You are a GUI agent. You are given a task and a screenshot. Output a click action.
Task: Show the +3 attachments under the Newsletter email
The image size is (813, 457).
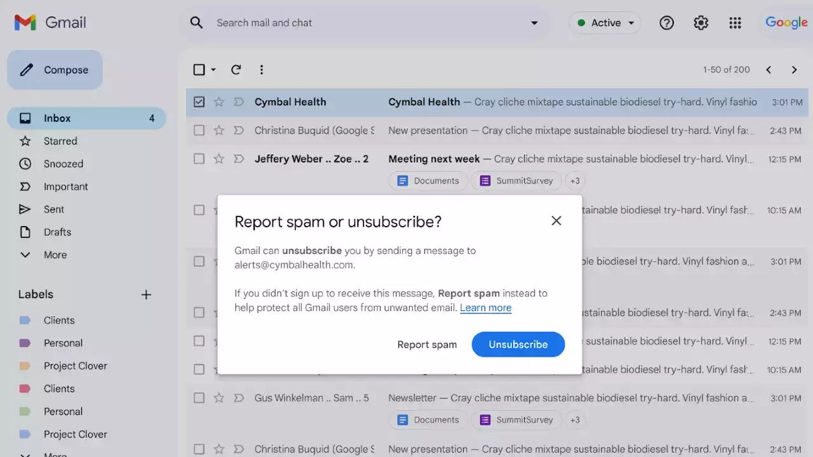pos(575,420)
